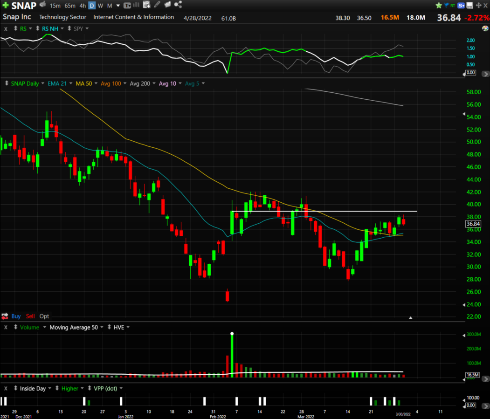Click the bar chart style icon
This screenshot has width=490, height=419.
click(x=136, y=5)
